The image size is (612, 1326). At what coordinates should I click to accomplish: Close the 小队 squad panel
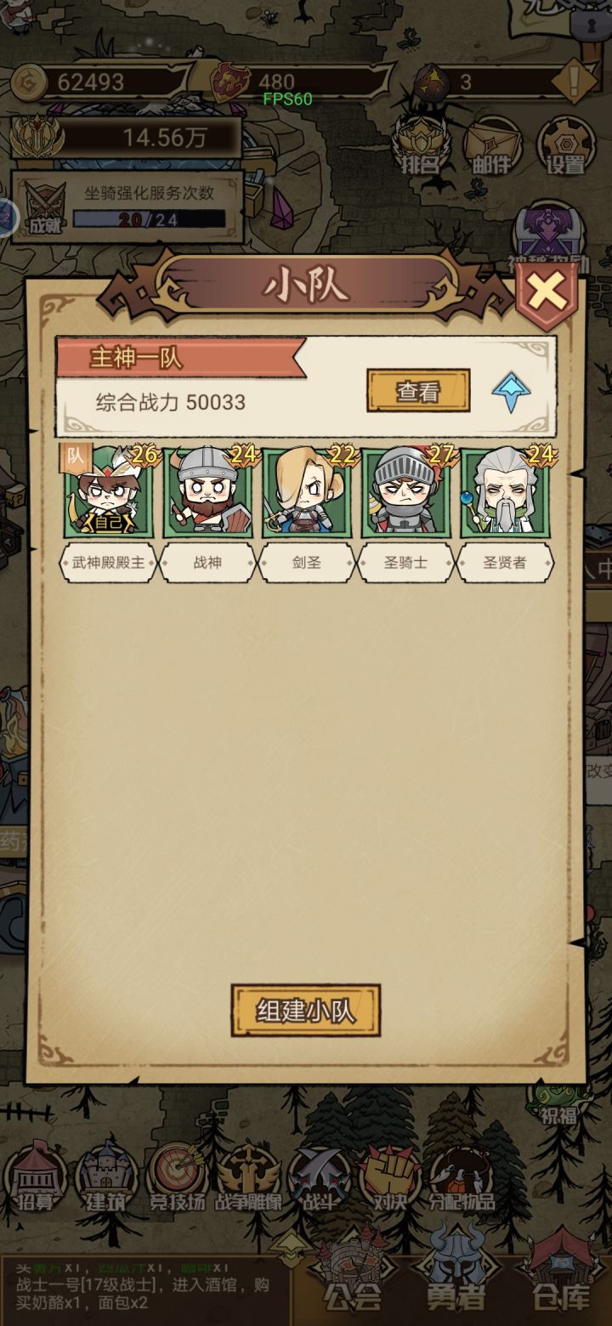pos(546,295)
